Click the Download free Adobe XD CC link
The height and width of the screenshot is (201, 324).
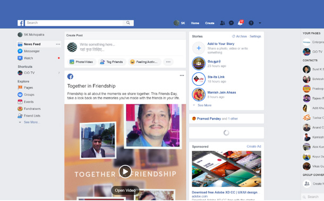(225, 193)
